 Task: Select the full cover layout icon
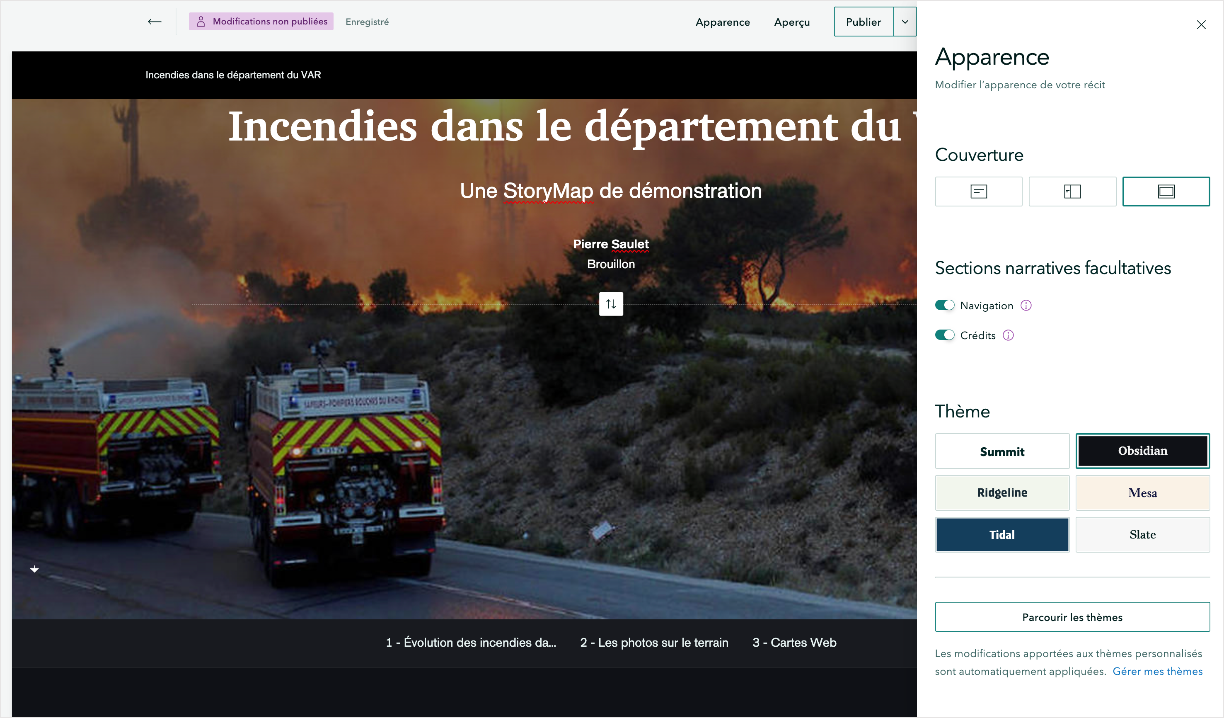pos(1166,192)
